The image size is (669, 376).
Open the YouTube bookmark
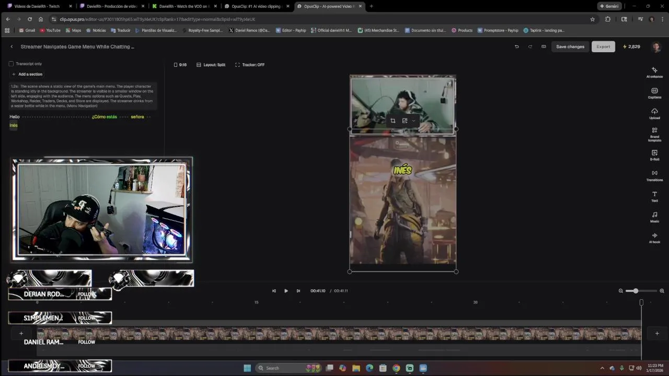point(50,30)
